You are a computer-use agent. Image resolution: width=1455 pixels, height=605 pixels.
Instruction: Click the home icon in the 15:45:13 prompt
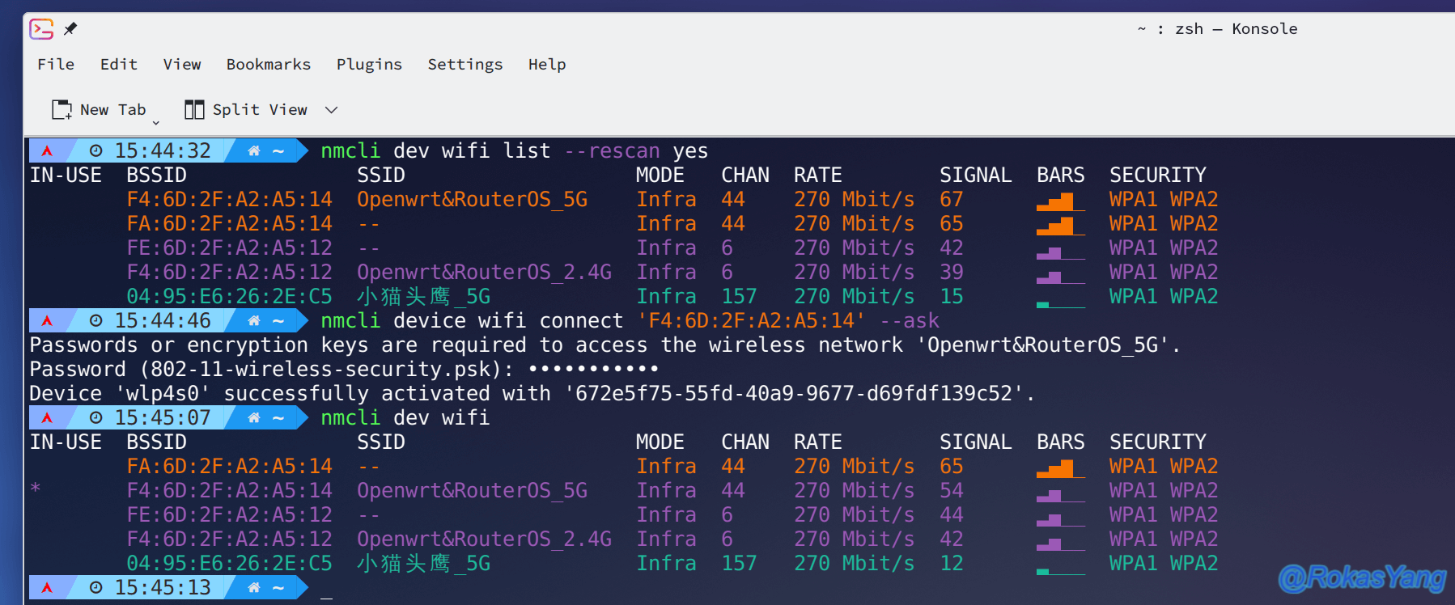pyautogui.click(x=254, y=587)
